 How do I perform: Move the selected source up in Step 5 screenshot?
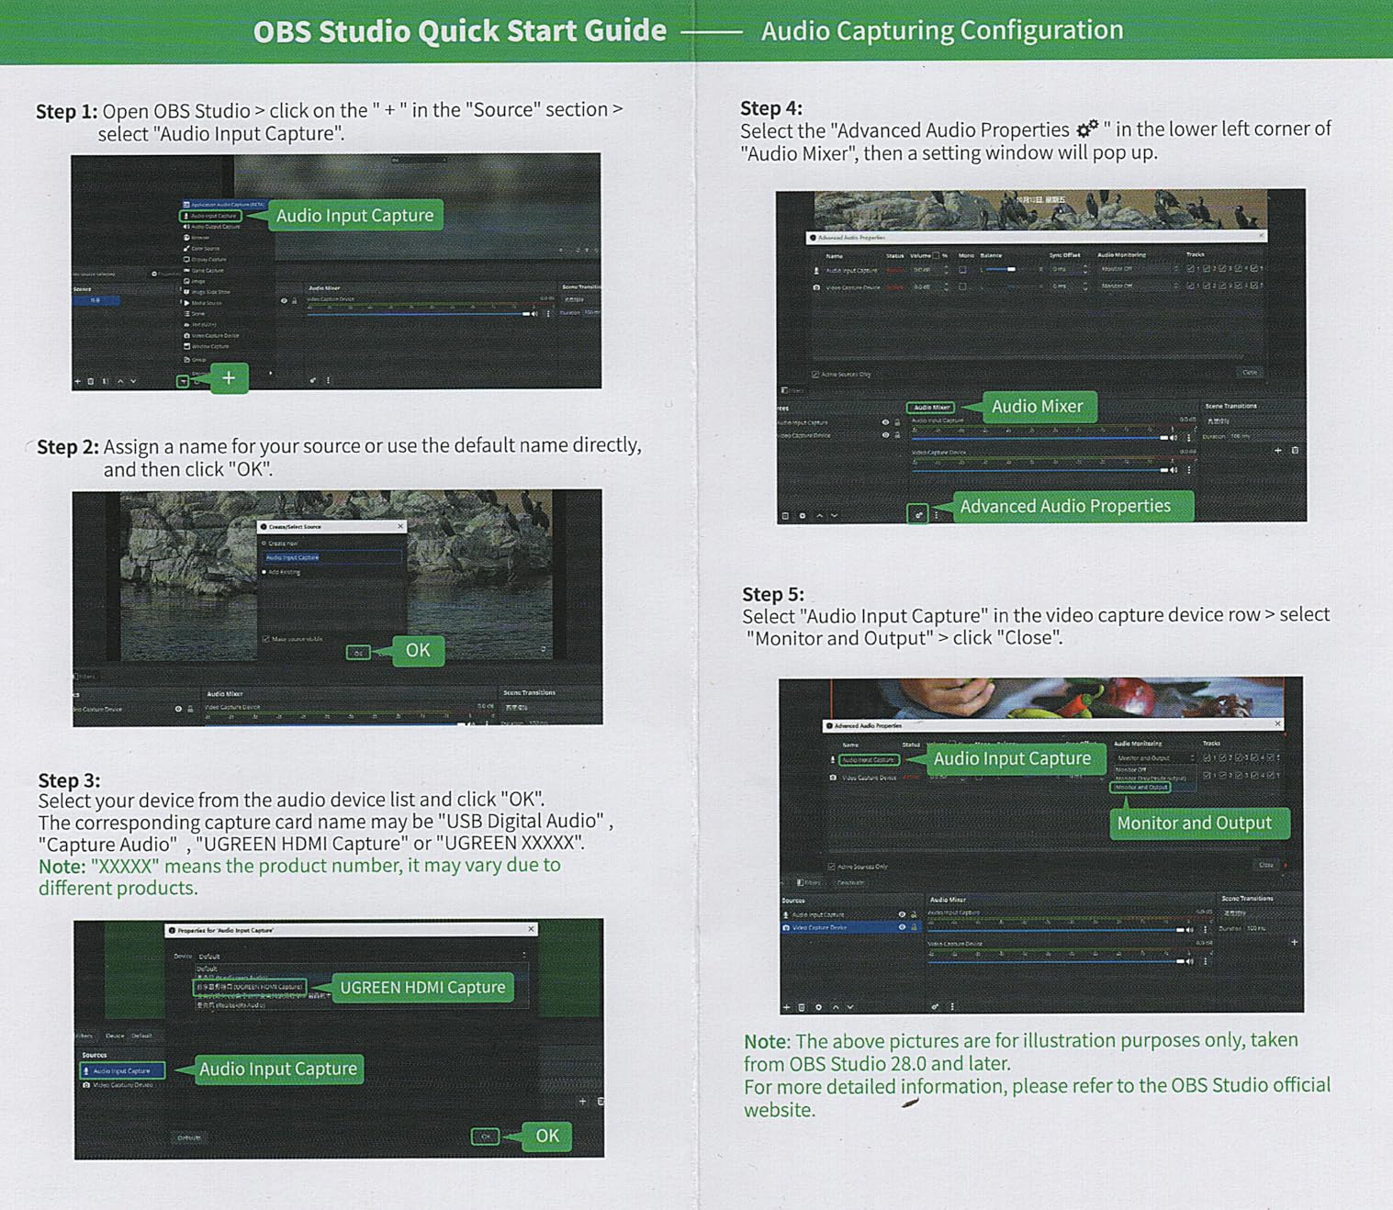click(835, 1007)
